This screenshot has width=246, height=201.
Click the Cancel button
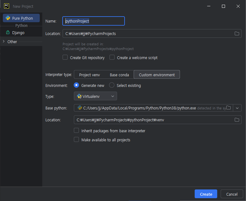232,194
